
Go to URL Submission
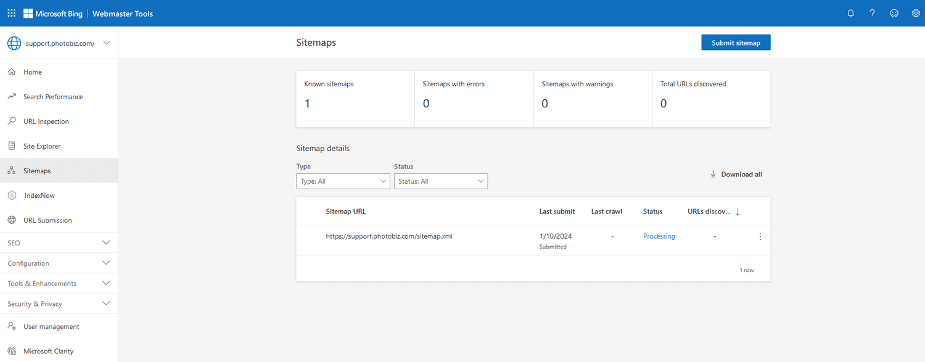46,220
